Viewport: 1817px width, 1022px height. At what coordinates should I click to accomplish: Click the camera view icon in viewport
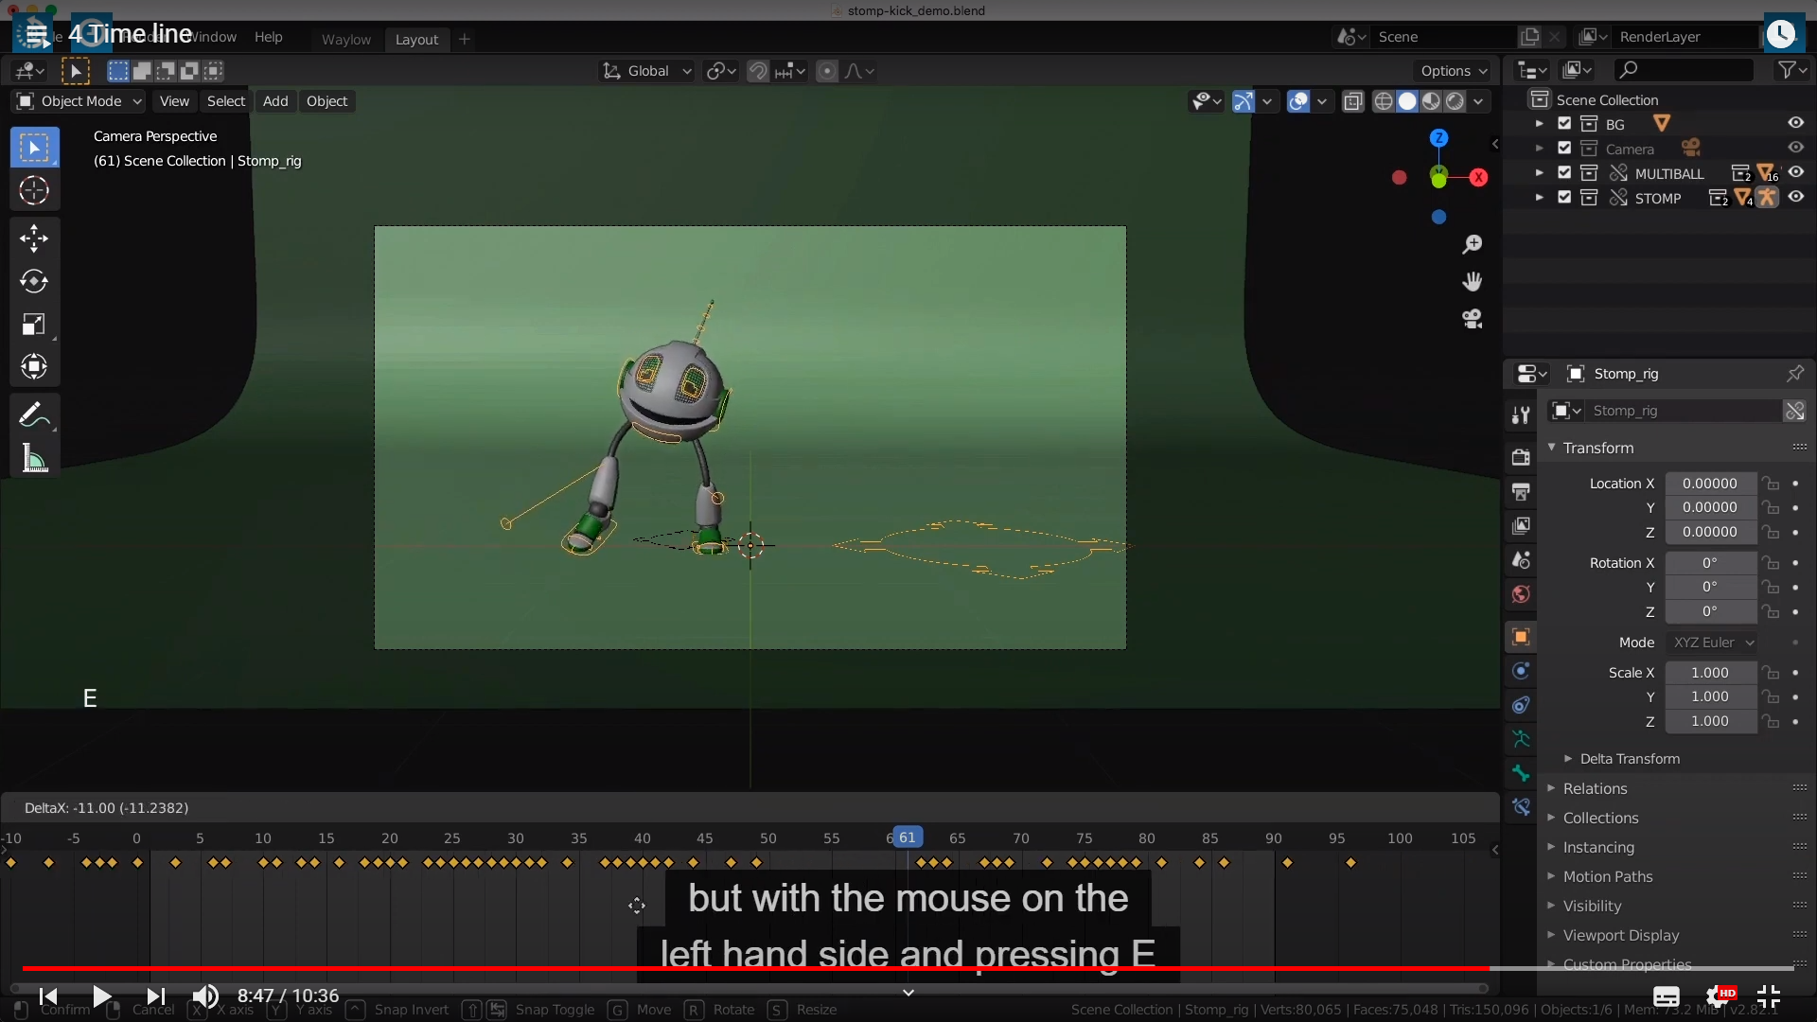(1472, 319)
